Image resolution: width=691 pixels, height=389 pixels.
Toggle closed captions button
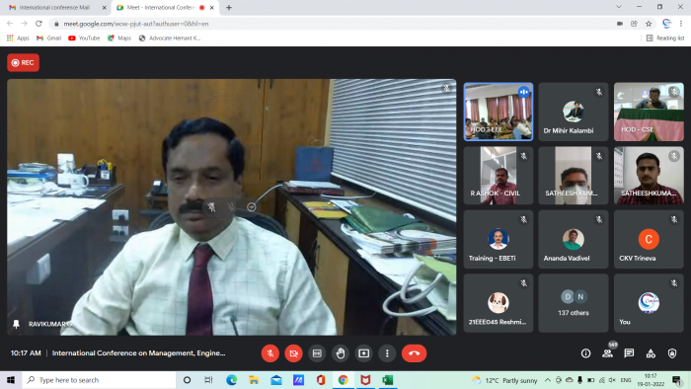coord(317,353)
